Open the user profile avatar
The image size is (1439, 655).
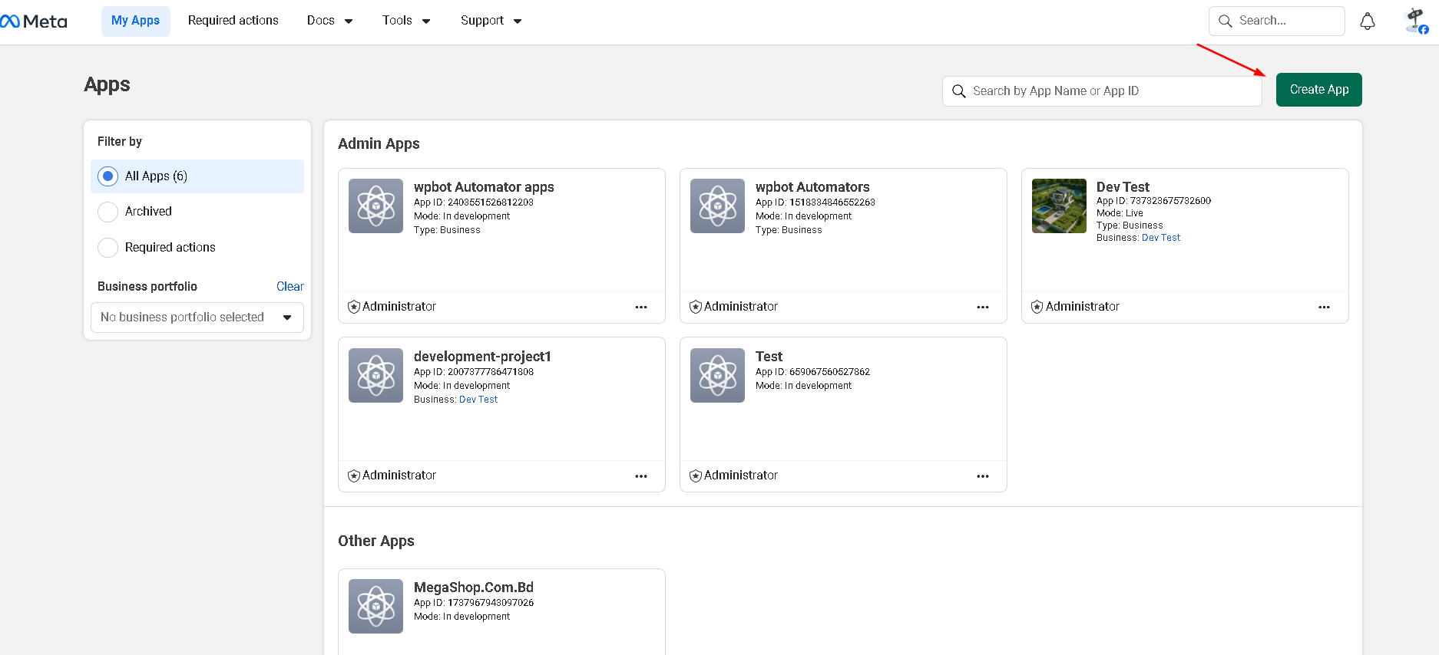tap(1415, 21)
